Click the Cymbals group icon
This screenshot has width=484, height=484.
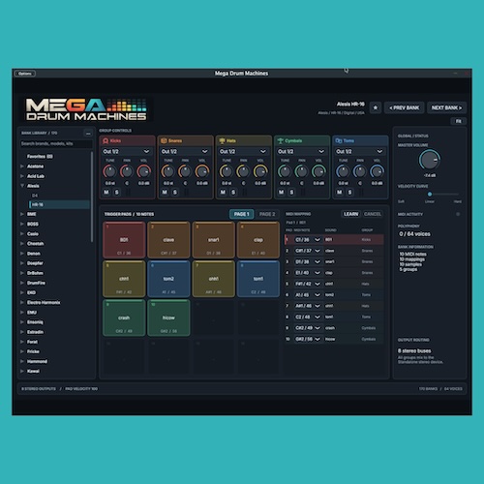pos(281,141)
